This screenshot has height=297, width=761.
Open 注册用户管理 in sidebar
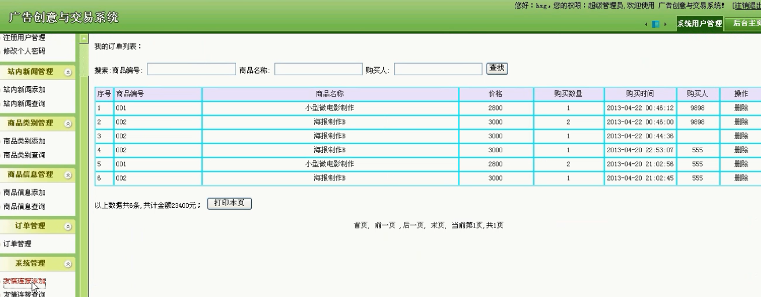point(24,38)
